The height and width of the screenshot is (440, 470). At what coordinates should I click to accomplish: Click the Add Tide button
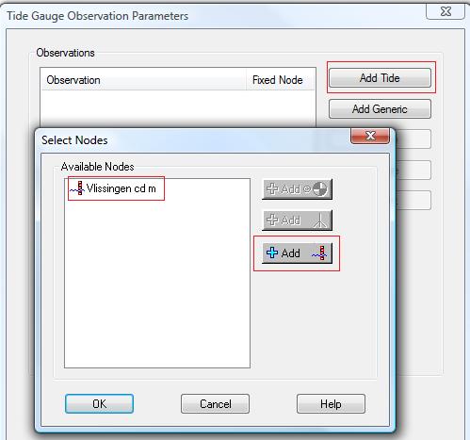(380, 78)
